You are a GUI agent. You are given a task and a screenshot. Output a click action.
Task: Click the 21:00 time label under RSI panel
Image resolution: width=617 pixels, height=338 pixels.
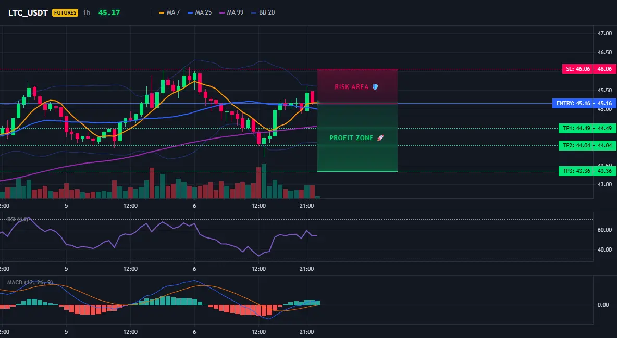(306, 269)
